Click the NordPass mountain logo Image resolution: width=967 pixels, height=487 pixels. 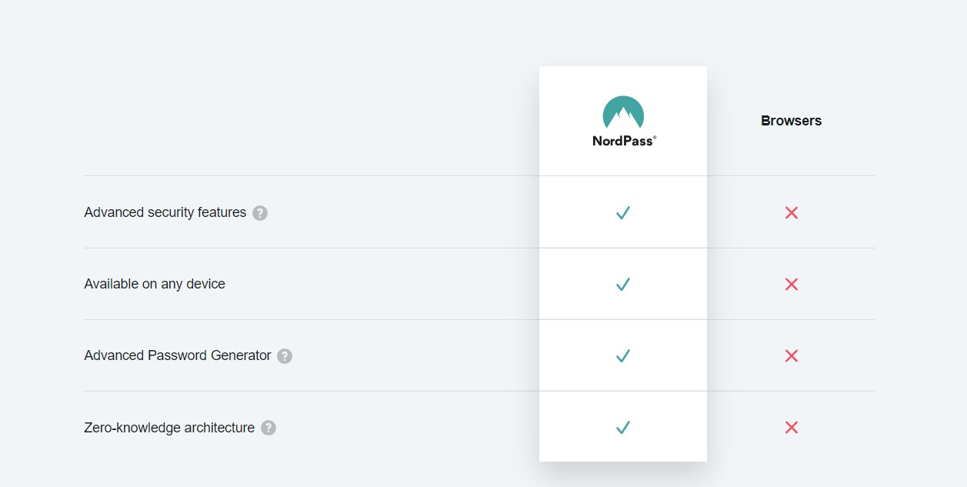623,112
